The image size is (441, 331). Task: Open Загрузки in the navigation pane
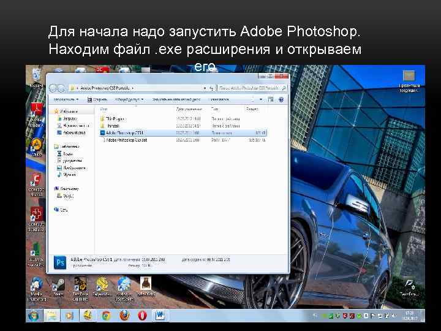click(67, 118)
